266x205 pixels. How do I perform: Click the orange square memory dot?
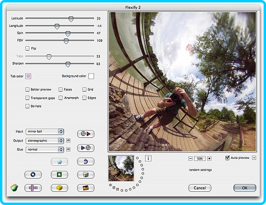[118, 189]
